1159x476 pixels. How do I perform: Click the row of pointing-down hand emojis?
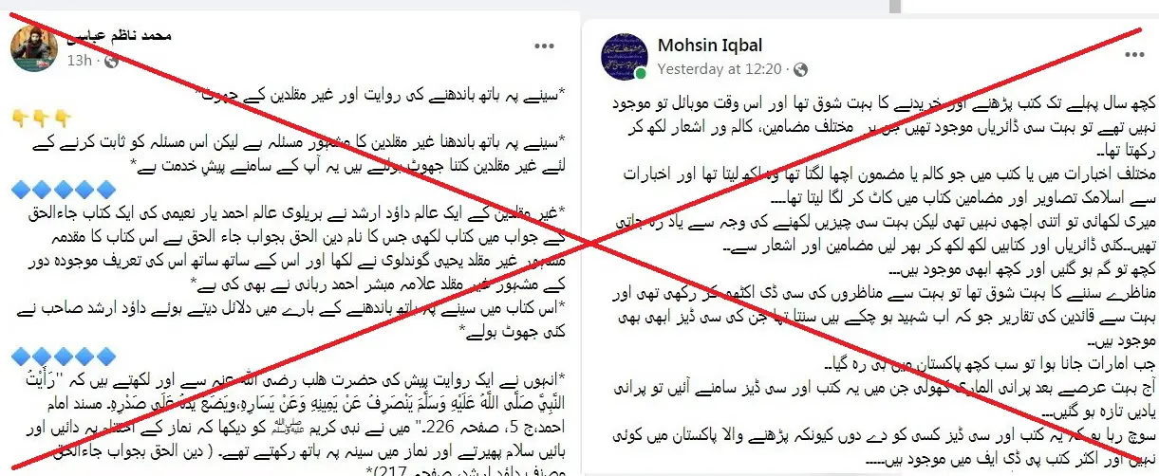(x=42, y=118)
